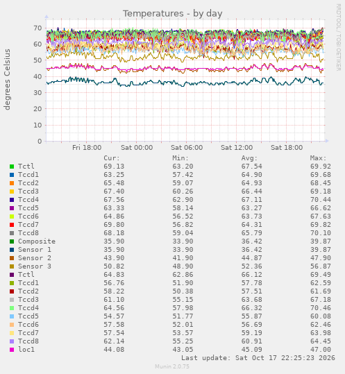Click the 'Fri 18:00' time axis label
This screenshot has width=345, height=374.
pos(87,148)
